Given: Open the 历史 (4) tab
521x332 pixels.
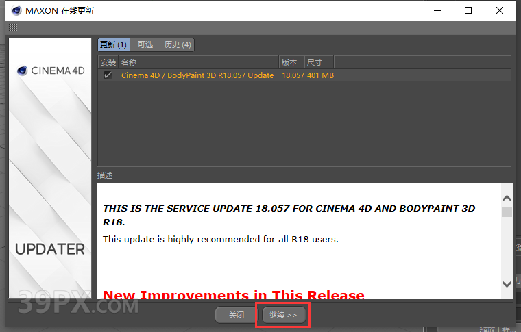Looking at the screenshot, I should click(178, 44).
